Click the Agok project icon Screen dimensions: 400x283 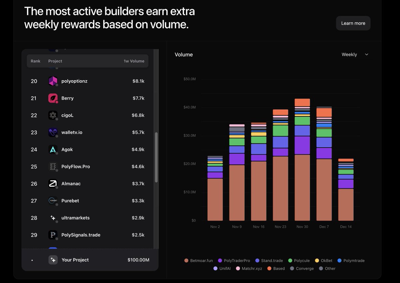(53, 149)
